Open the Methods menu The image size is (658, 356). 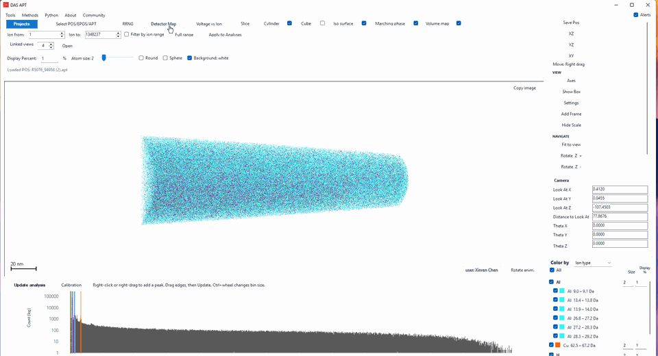click(29, 15)
